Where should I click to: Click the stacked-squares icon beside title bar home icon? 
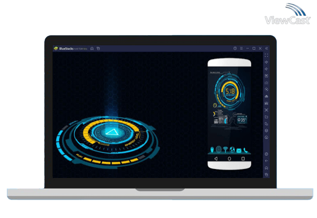pos(98,48)
